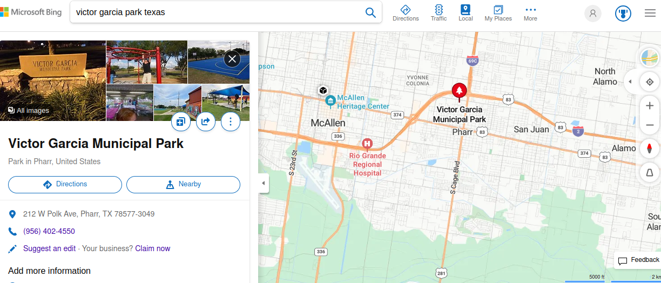Click the San Juan city label
This screenshot has width=661, height=283.
pos(531,129)
